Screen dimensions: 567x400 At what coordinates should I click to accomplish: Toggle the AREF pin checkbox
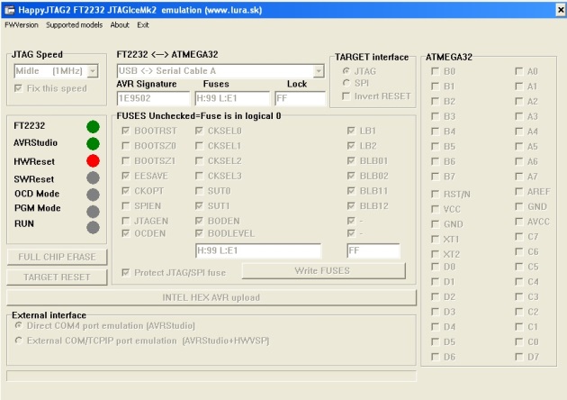(519, 192)
